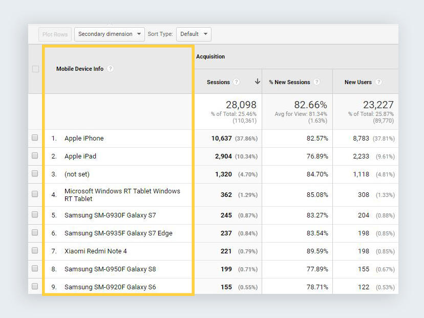
Task: Sort by New Users column header
Action: 358,82
